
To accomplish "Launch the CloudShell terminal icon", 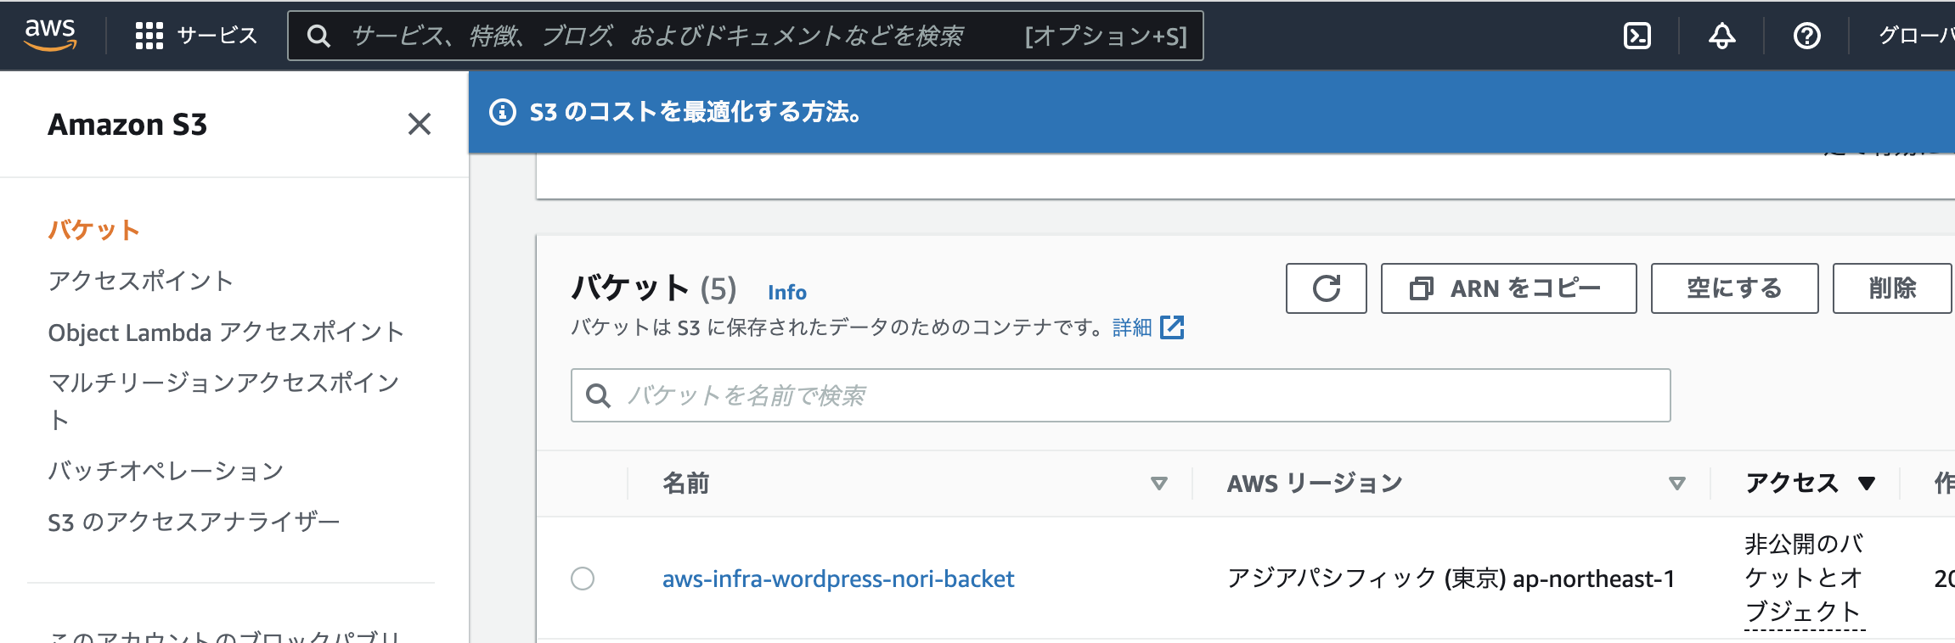I will coord(1637,36).
